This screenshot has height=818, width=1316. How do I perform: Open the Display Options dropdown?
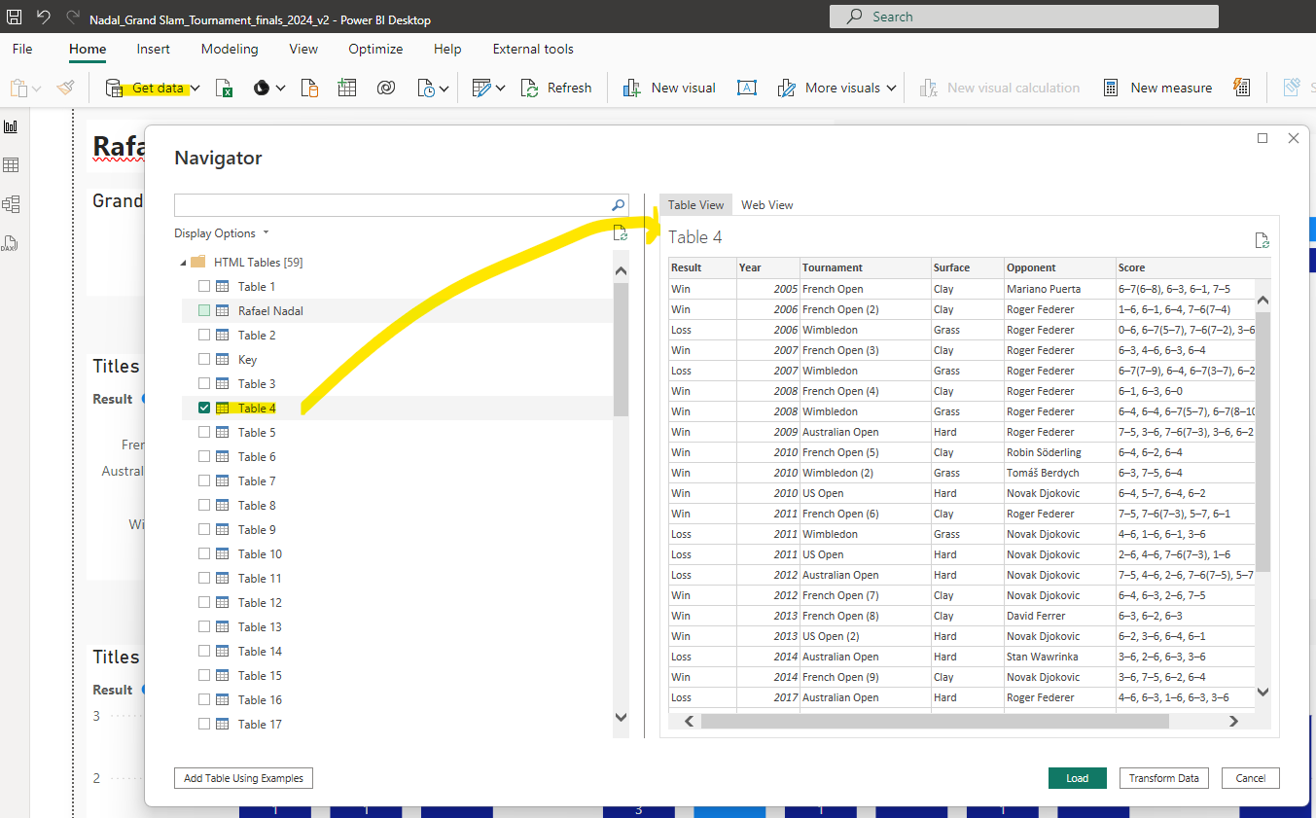pos(222,233)
